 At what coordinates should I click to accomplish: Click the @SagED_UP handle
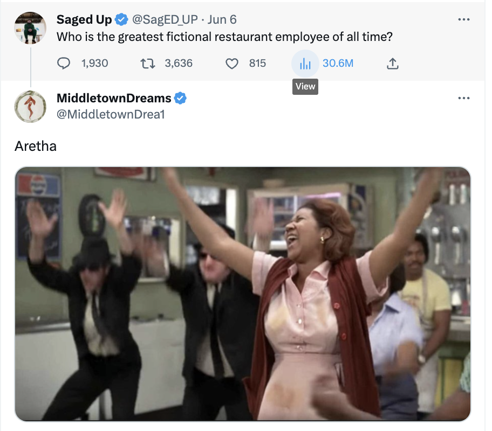point(165,20)
